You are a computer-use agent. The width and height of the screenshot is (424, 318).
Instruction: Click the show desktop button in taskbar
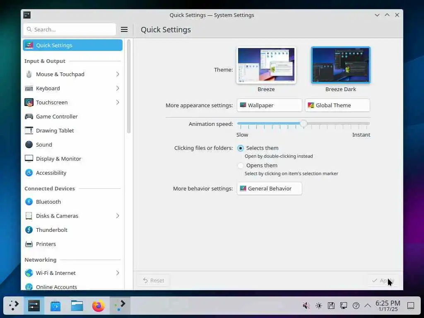(411, 306)
